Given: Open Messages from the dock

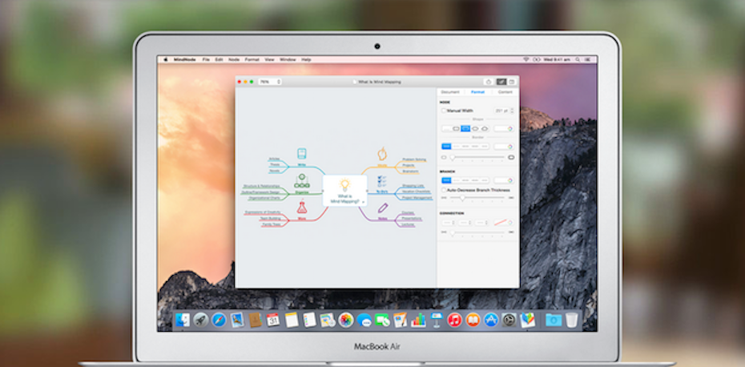Looking at the screenshot, I should tap(364, 321).
